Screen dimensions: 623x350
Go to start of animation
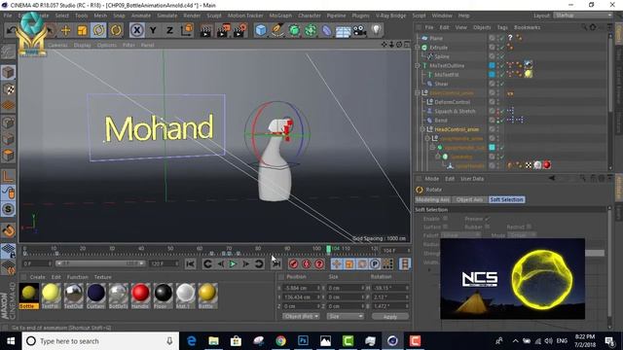click(x=191, y=263)
